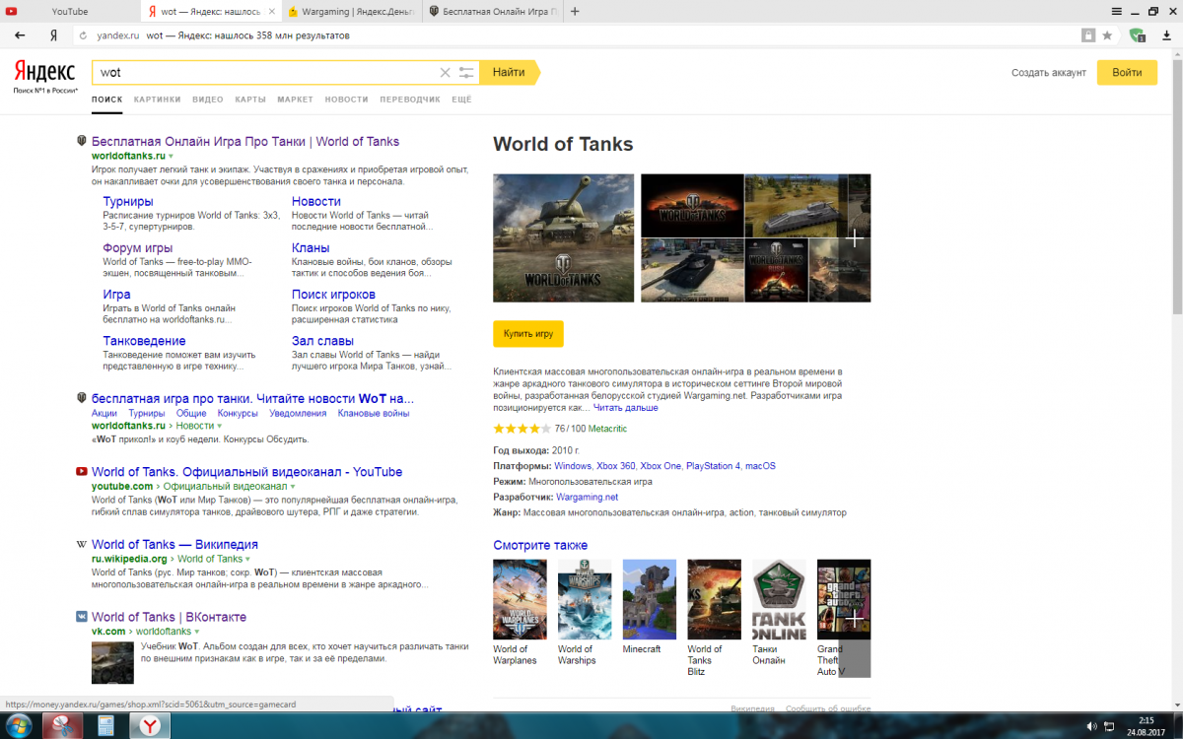Open a new browser tab with plus icon
This screenshot has height=739, width=1183.
click(575, 12)
